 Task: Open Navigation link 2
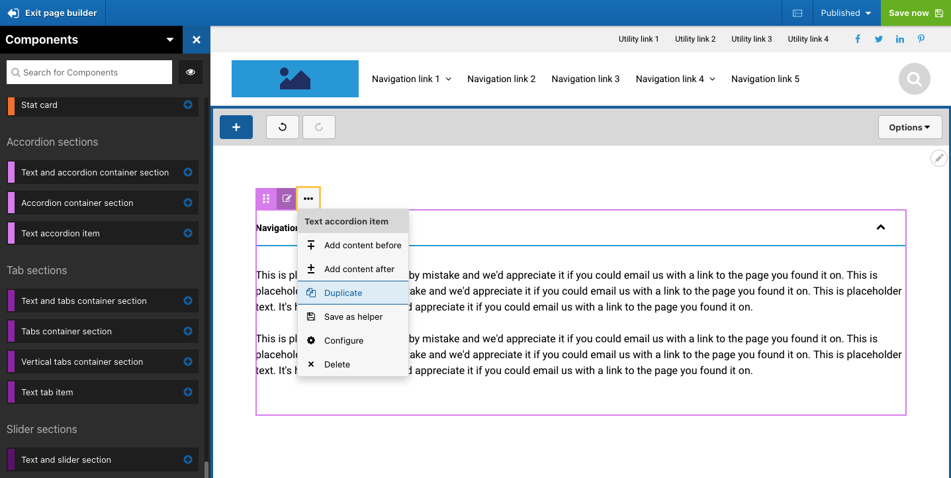click(502, 79)
